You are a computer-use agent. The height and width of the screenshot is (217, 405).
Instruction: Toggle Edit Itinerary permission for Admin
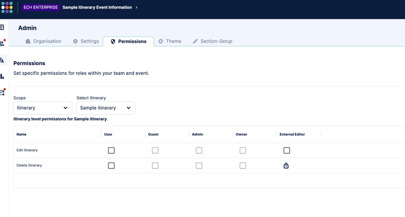[199, 150]
